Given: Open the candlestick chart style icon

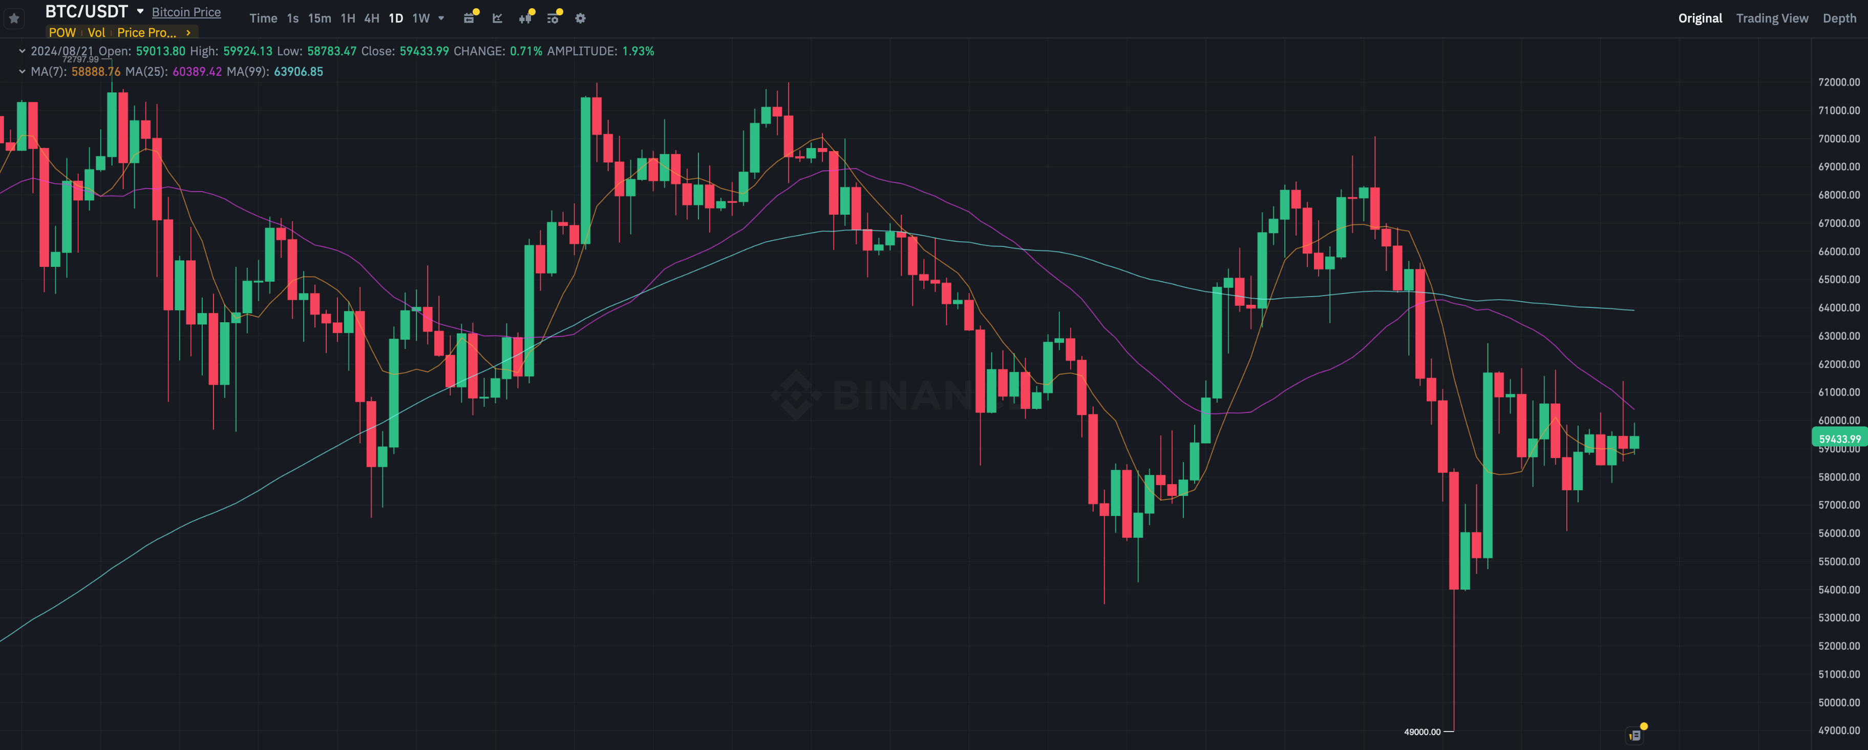Looking at the screenshot, I should (525, 18).
